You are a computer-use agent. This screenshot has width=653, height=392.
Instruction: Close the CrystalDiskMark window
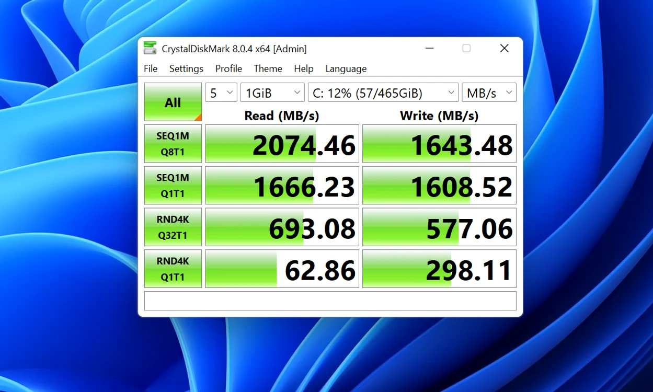tap(504, 48)
